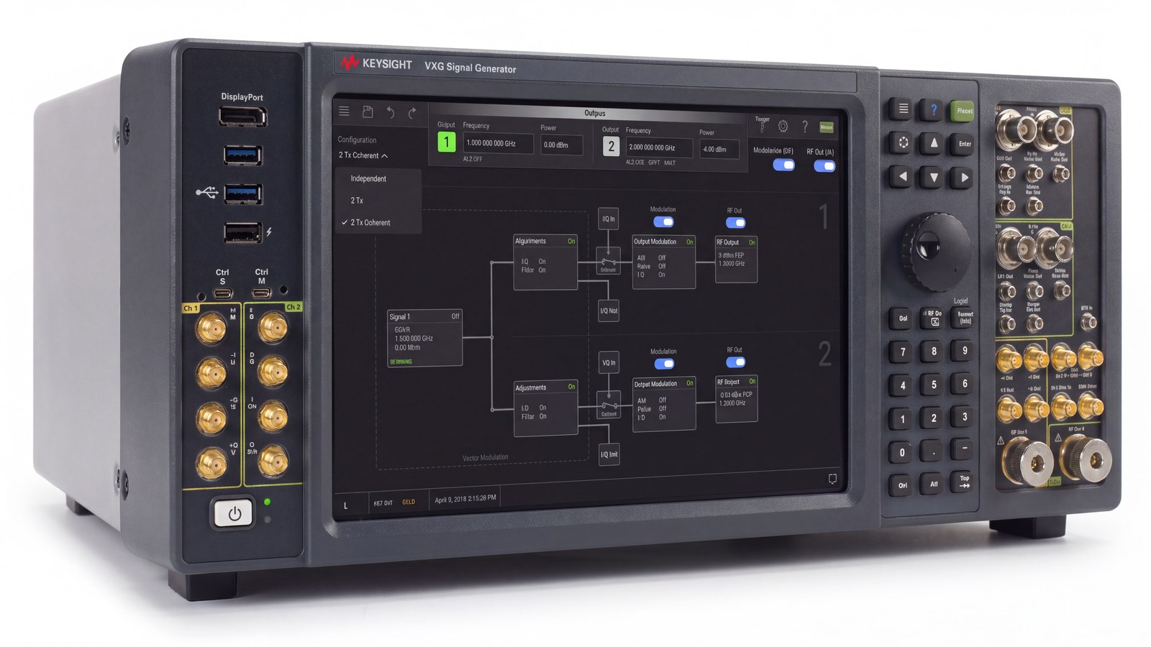Toggle channel 2 Modulation switch
Viewport: 1151px width, 647px height.
point(664,364)
